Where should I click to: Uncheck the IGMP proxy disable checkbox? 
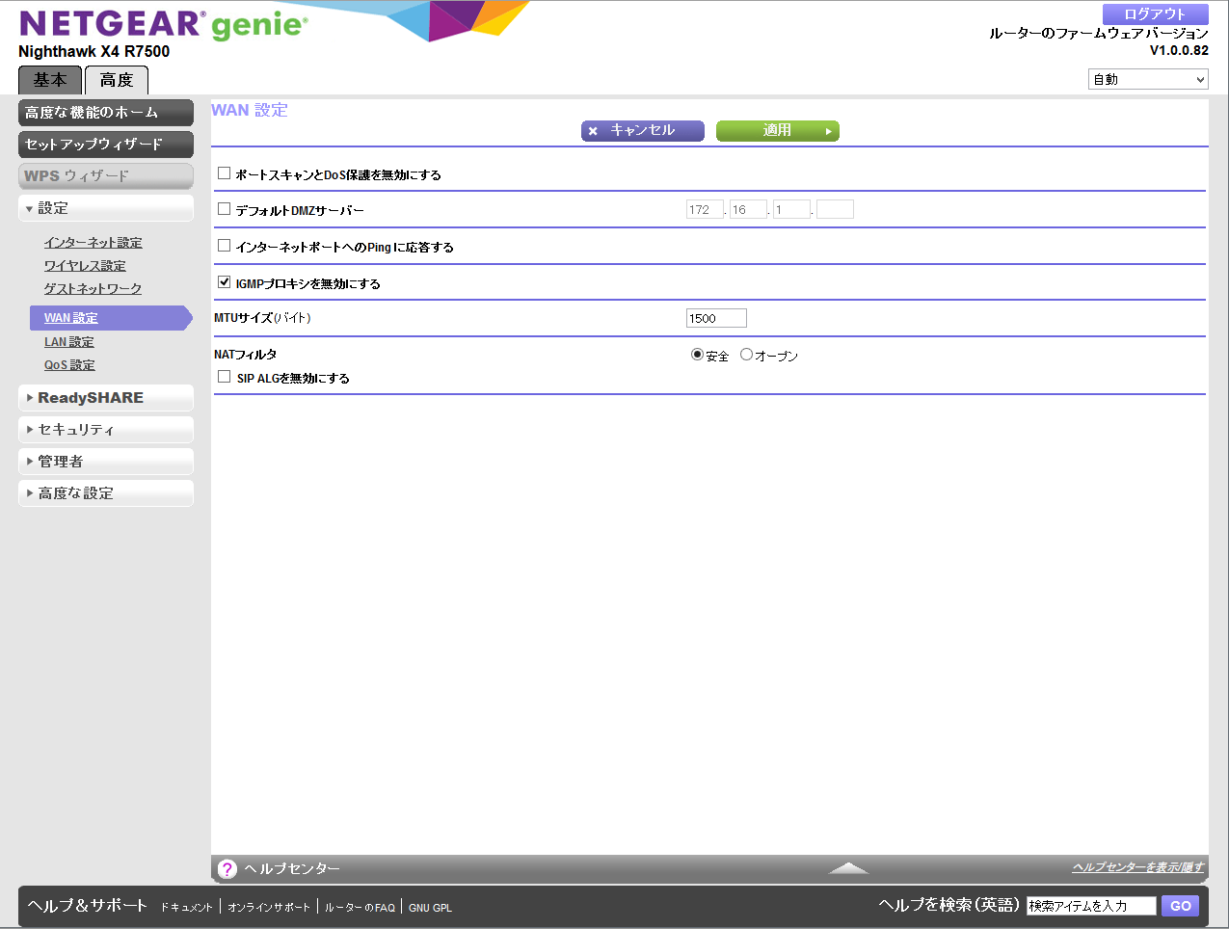click(225, 282)
